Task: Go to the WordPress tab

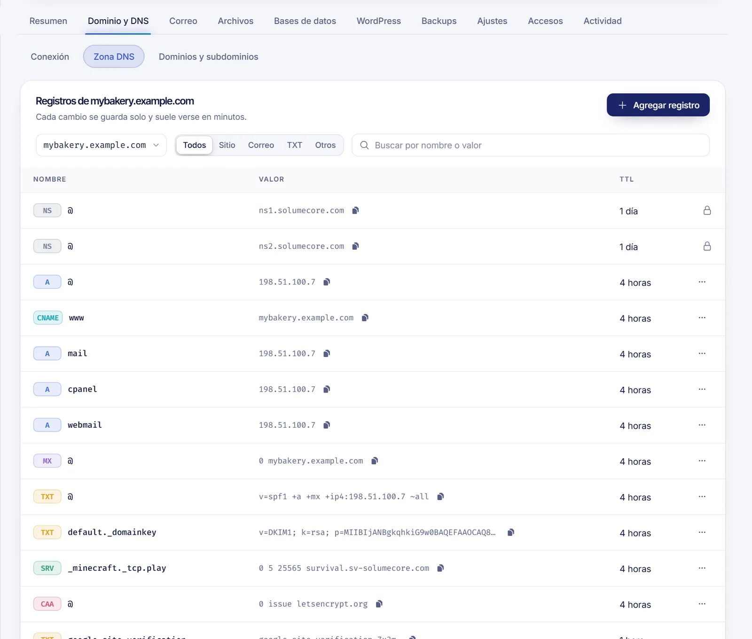Action: pos(379,21)
